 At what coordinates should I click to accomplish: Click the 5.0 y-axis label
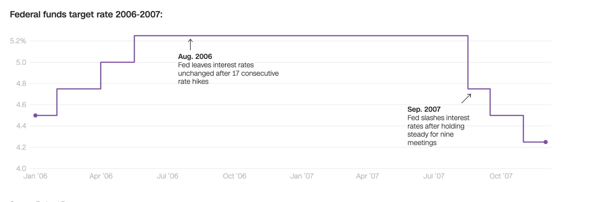point(21,63)
